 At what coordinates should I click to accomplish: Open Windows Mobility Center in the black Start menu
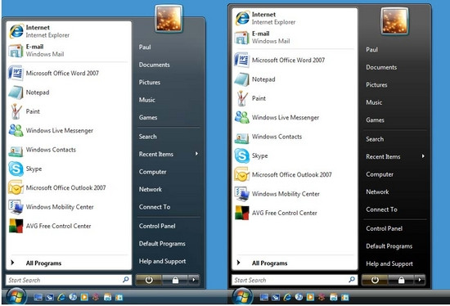(x=295, y=194)
